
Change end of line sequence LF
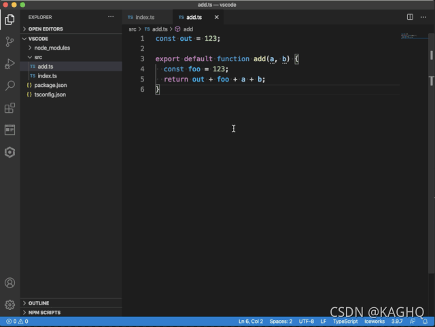[324, 322]
